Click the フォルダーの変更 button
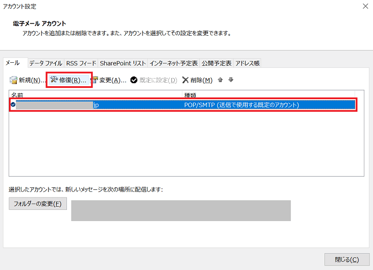Image resolution: width=373 pixels, height=270 pixels. pos(38,204)
